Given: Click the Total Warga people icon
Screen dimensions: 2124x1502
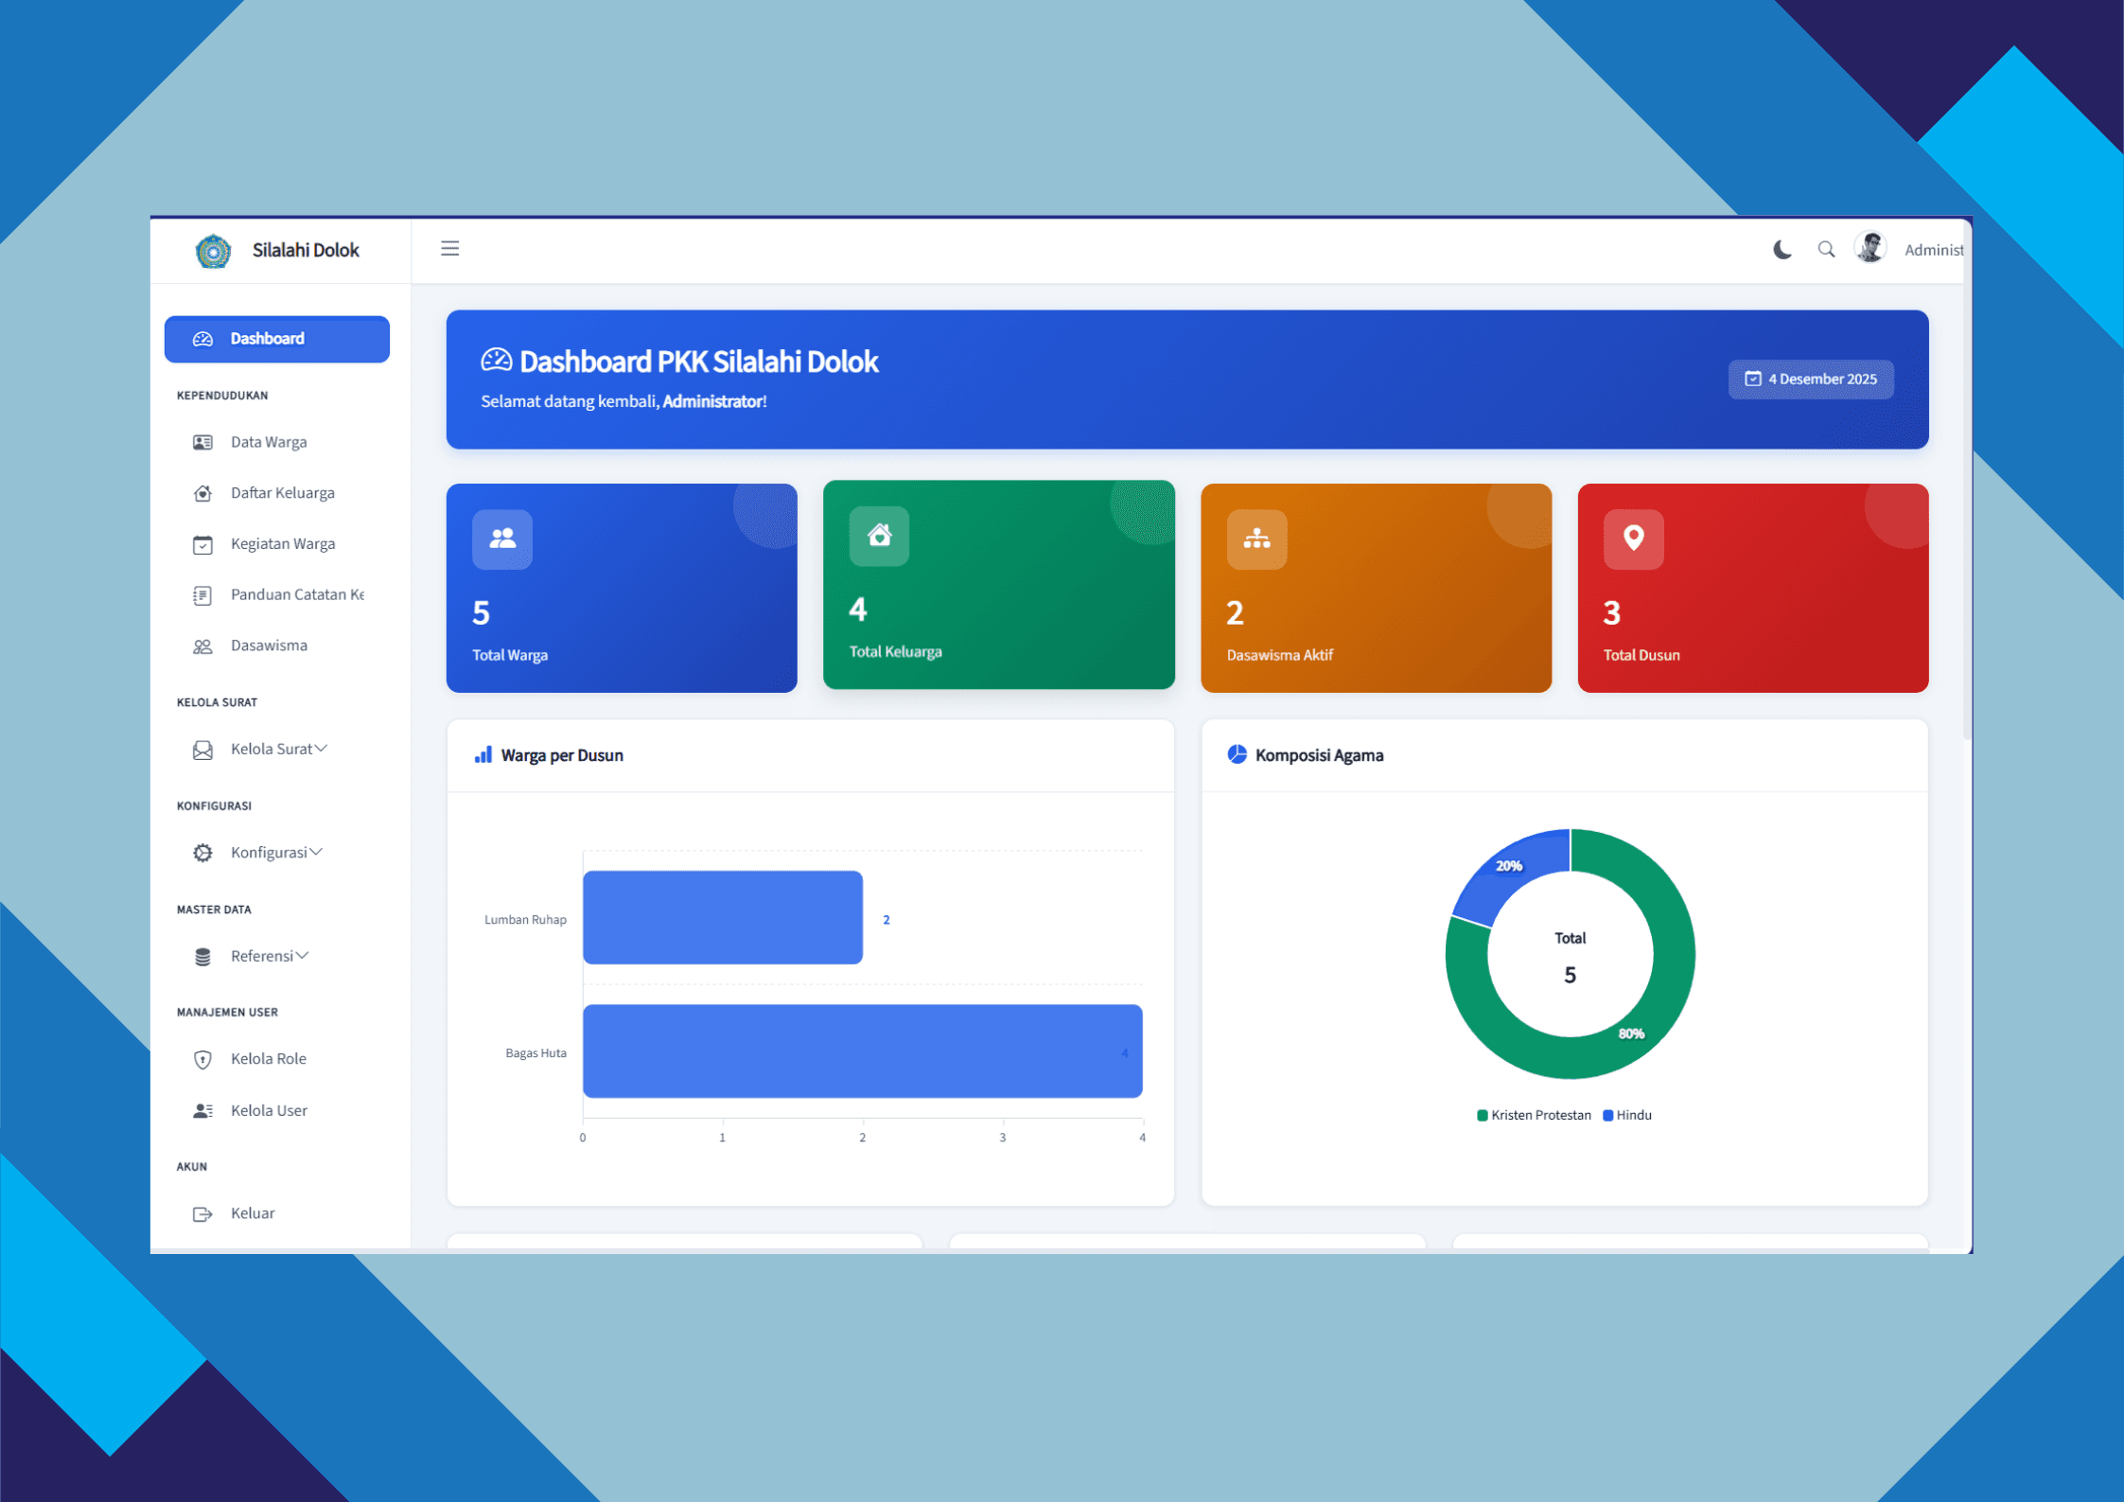Looking at the screenshot, I should [502, 539].
